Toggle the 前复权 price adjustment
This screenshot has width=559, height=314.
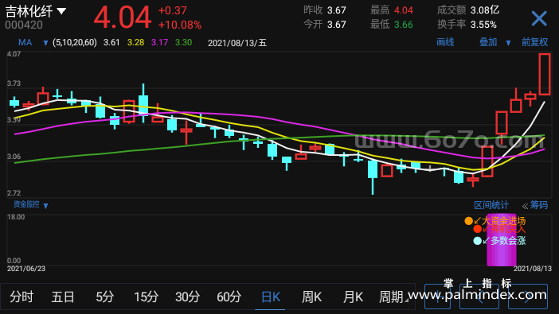click(534, 42)
